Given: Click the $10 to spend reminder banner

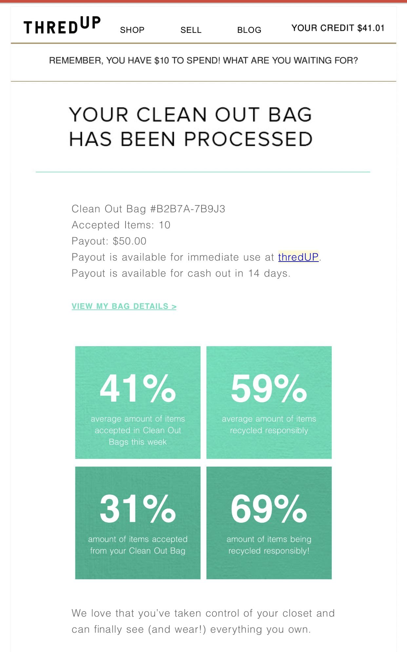Looking at the screenshot, I should (x=203, y=60).
